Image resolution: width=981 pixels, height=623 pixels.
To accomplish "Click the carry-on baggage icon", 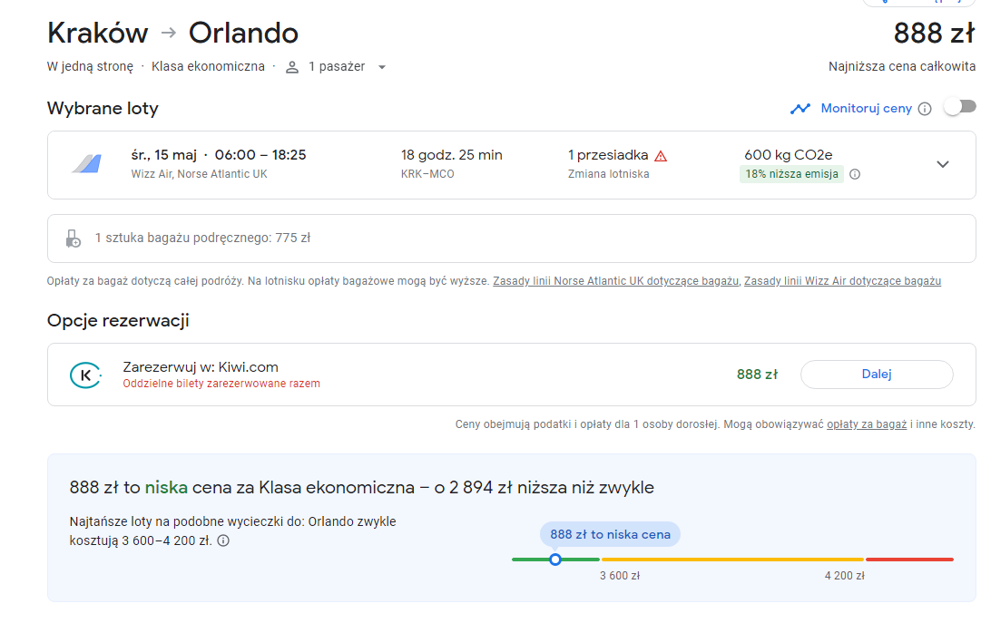I will pos(74,238).
